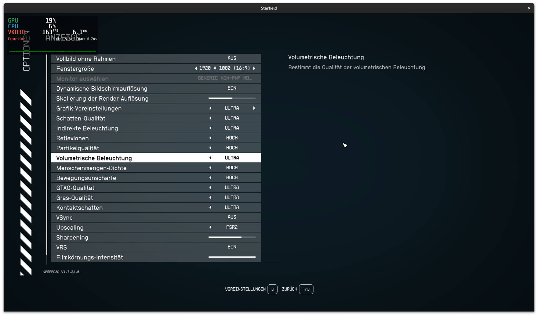Viewport: 538px width, 316px height.
Task: Click left arrow for Grafik-Voreinstellungen
Action: click(210, 108)
